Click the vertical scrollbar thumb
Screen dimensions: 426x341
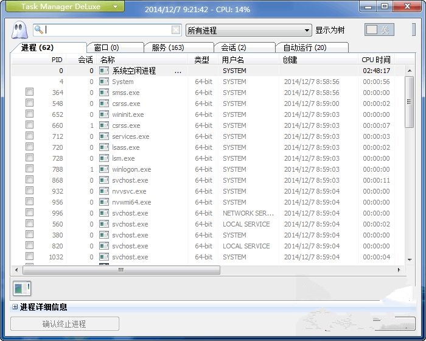pos(409,102)
